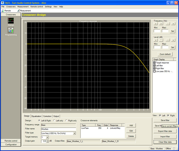Viewport: 179px width, 151px height.
Task: Click the Zoom default button
Action: (x=165, y=54)
